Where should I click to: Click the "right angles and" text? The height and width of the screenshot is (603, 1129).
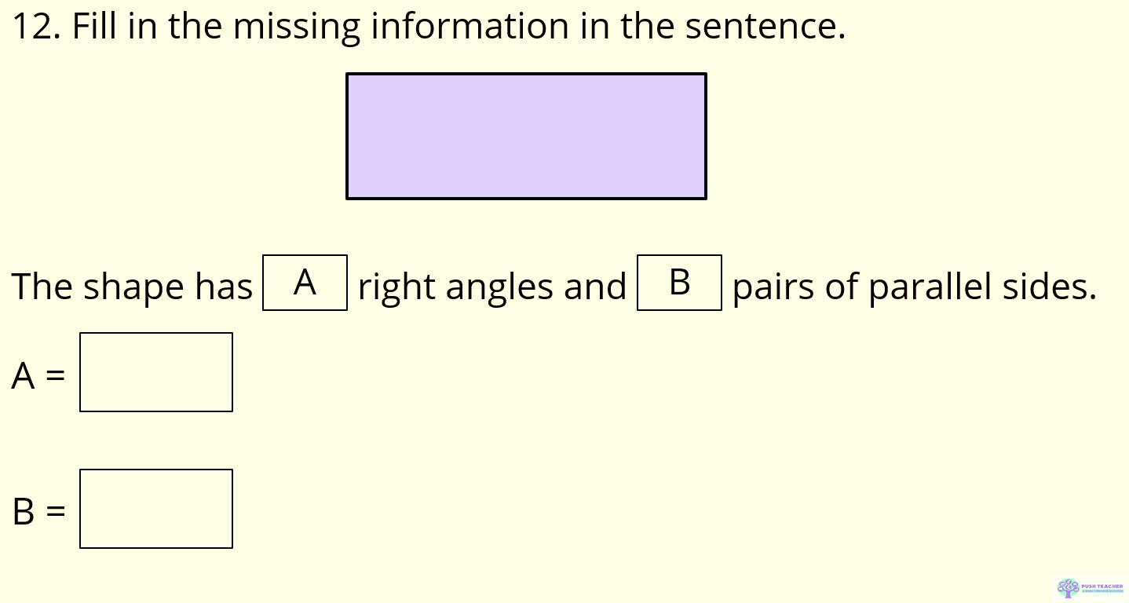point(492,287)
